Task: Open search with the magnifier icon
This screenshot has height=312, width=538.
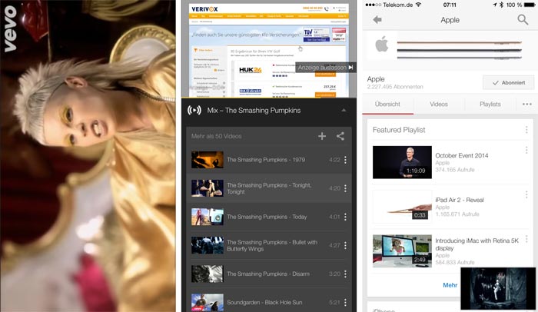Action: 523,19
